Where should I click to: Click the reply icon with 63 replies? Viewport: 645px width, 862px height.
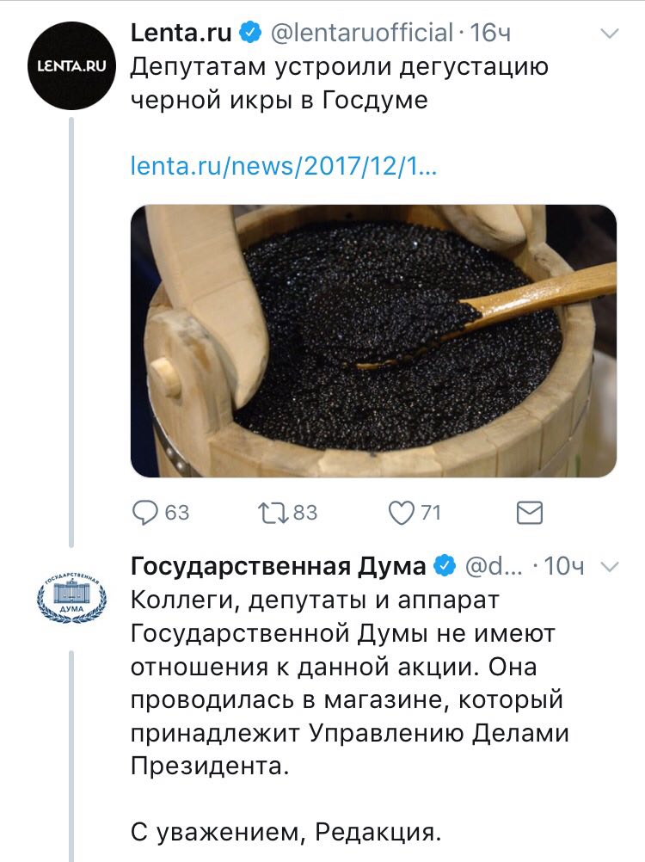tap(145, 513)
